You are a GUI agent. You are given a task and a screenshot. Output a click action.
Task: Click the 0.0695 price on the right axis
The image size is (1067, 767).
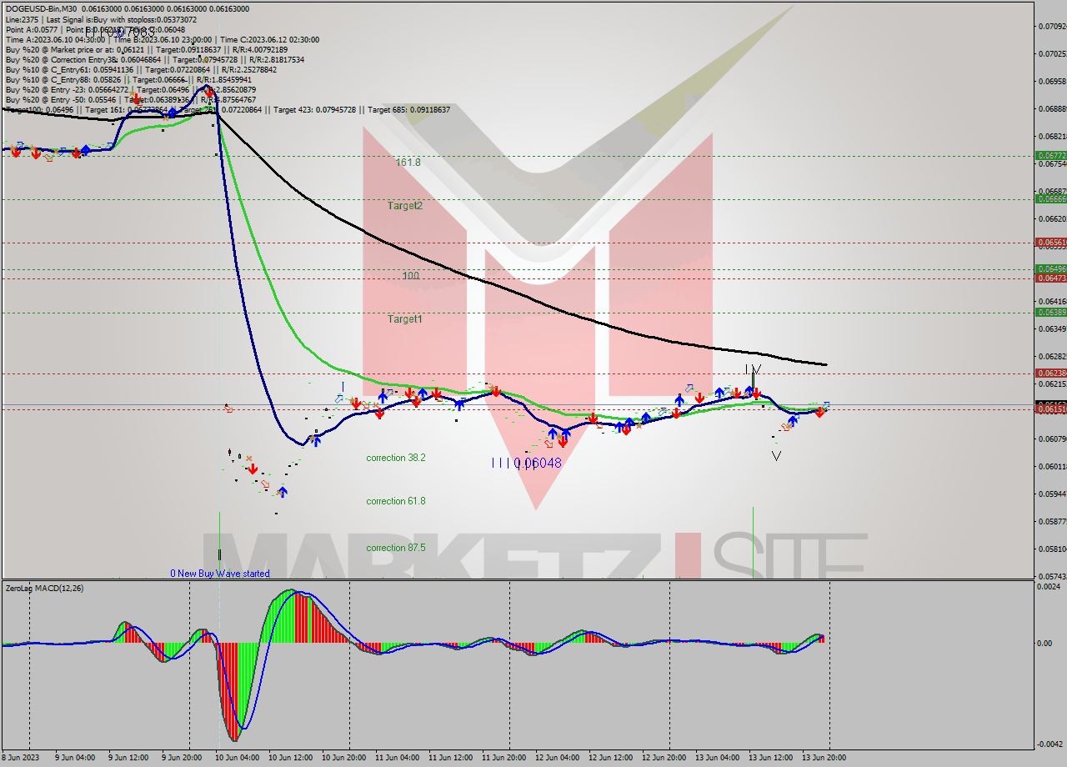point(1052,81)
